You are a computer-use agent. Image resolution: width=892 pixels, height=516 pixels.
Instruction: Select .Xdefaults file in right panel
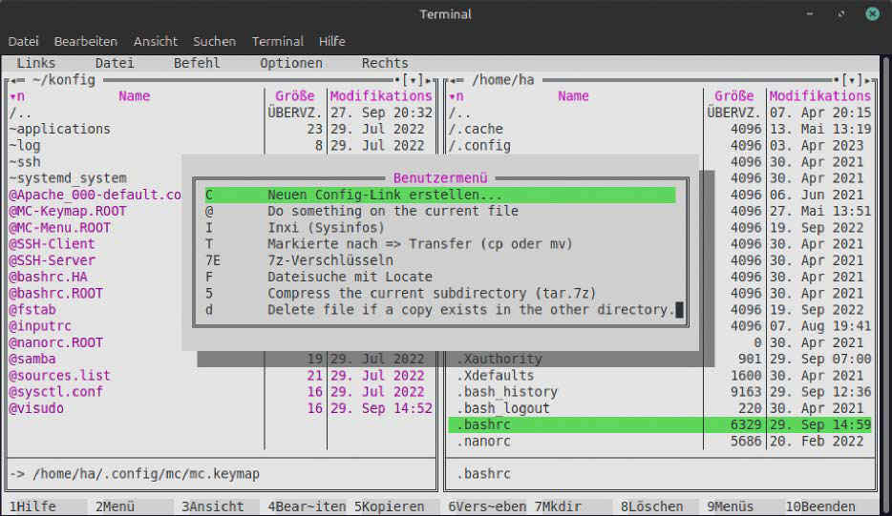pyautogui.click(x=496, y=376)
